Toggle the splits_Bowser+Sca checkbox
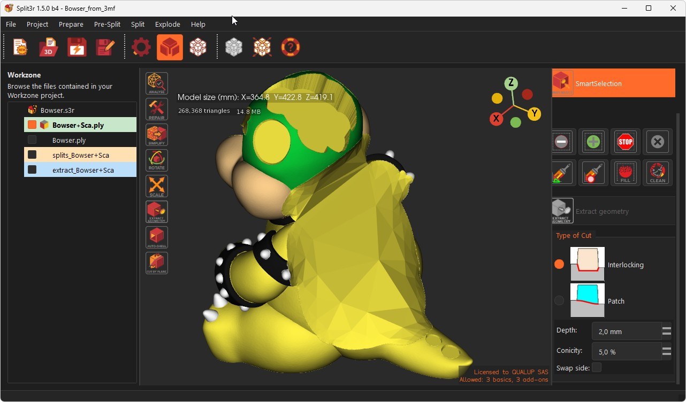 pyautogui.click(x=32, y=155)
